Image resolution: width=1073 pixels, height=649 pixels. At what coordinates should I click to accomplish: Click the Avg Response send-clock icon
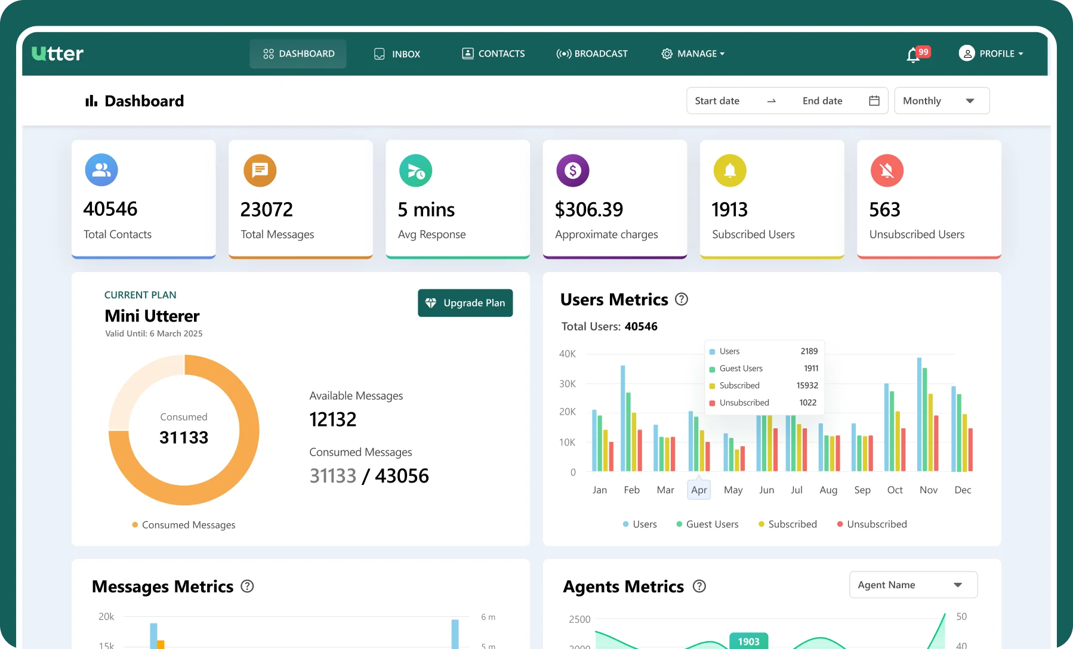tap(416, 171)
